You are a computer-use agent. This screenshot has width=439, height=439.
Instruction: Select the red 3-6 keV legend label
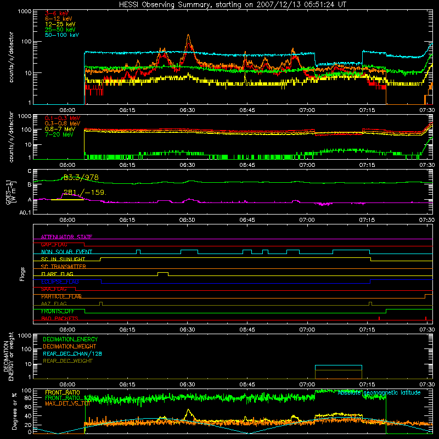pyautogui.click(x=57, y=13)
